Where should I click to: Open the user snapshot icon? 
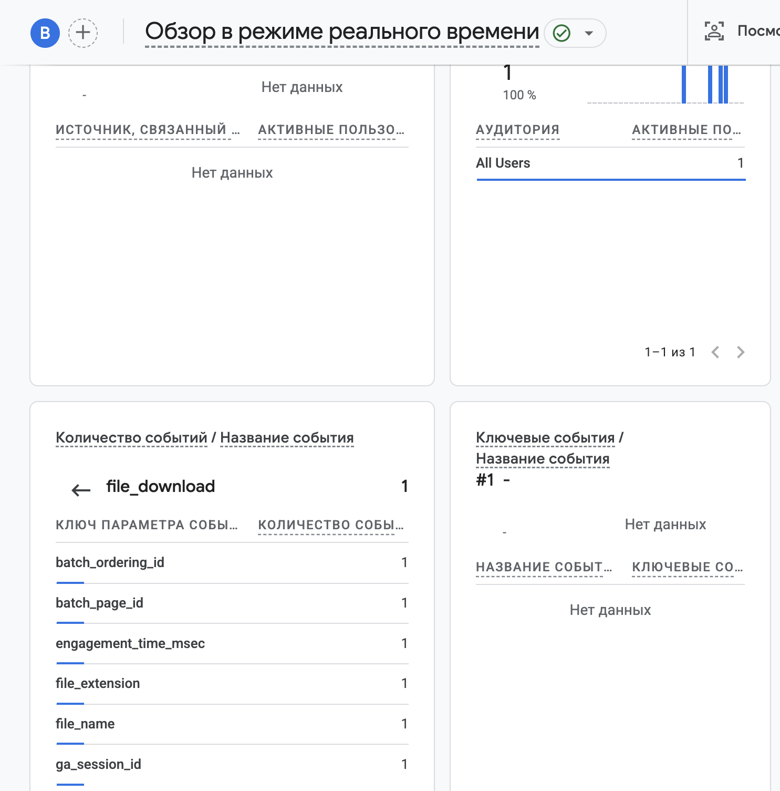(x=714, y=31)
